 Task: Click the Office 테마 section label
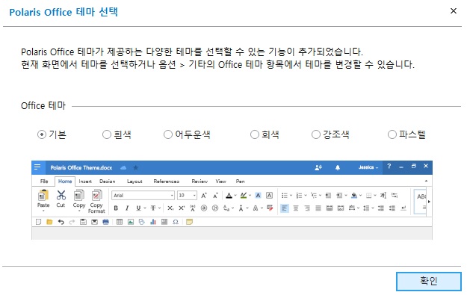click(x=43, y=105)
